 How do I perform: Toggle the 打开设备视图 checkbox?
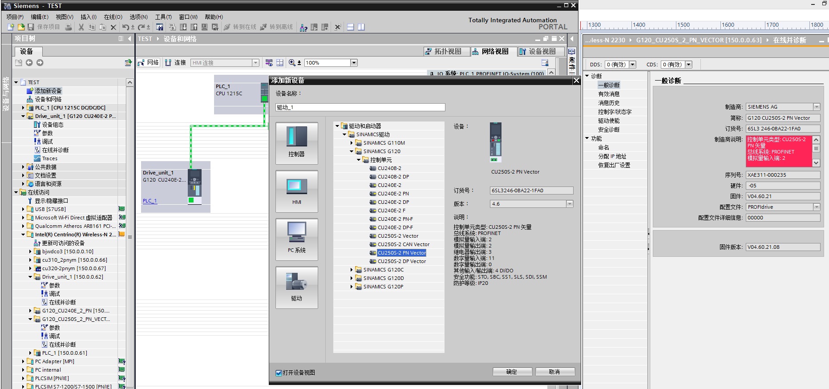(279, 373)
